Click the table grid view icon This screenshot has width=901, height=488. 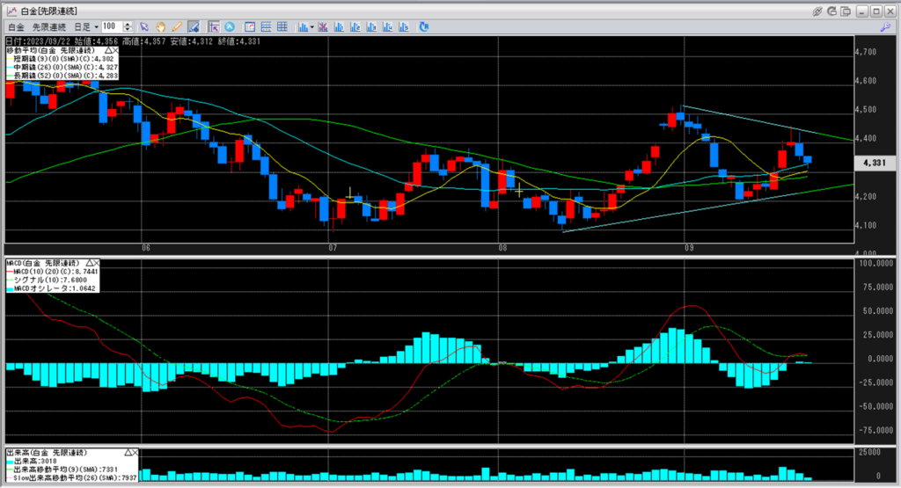282,27
